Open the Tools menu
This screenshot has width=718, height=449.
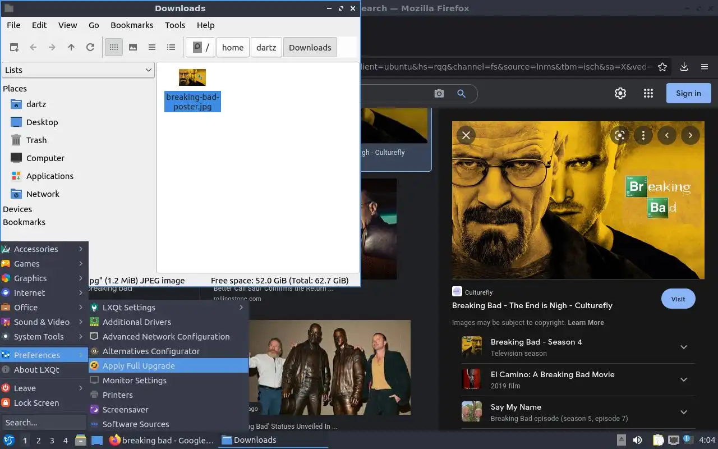(175, 25)
